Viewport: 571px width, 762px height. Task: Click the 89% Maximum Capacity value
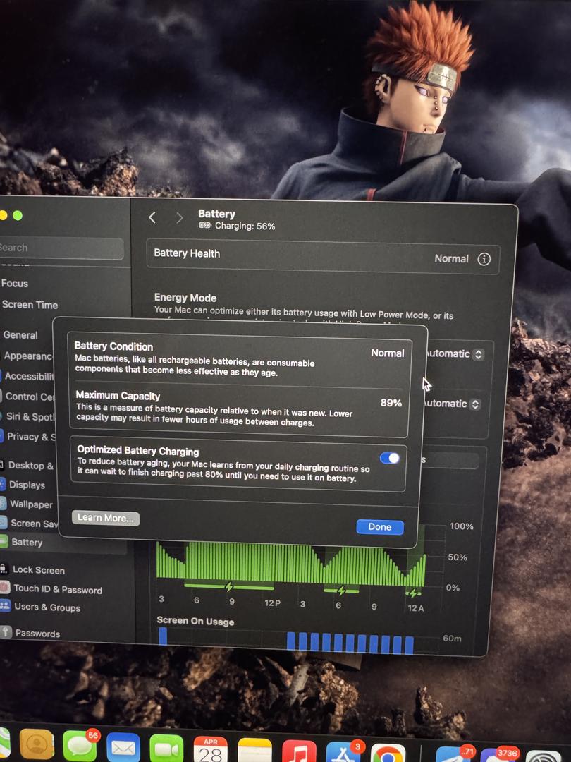click(x=391, y=403)
